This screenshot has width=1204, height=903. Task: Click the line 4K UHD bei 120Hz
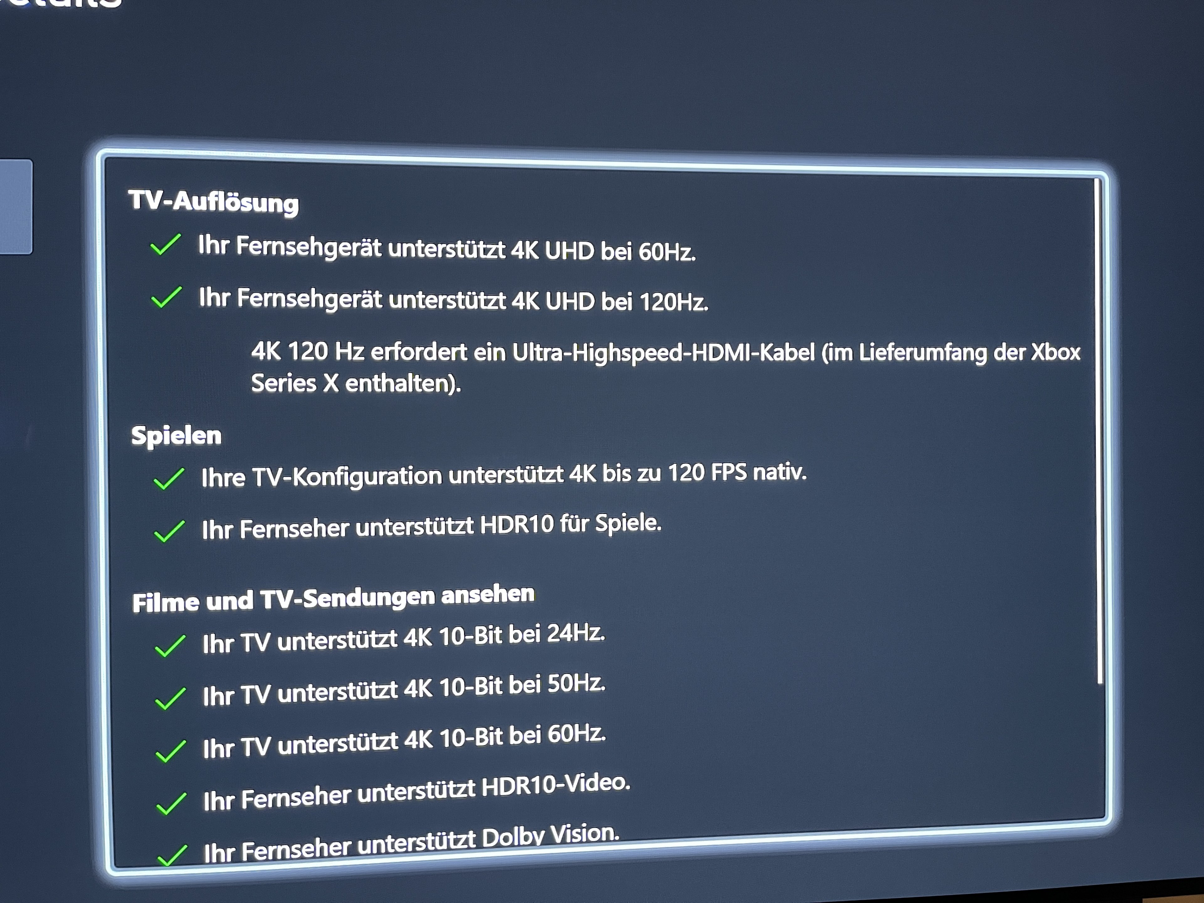click(x=454, y=300)
